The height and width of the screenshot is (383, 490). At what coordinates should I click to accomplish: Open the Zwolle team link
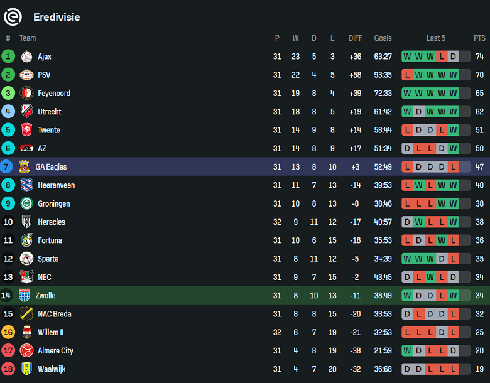pos(45,296)
